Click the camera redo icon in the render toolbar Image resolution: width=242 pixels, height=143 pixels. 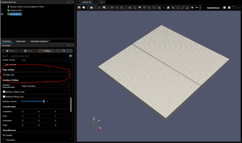(84, 8)
